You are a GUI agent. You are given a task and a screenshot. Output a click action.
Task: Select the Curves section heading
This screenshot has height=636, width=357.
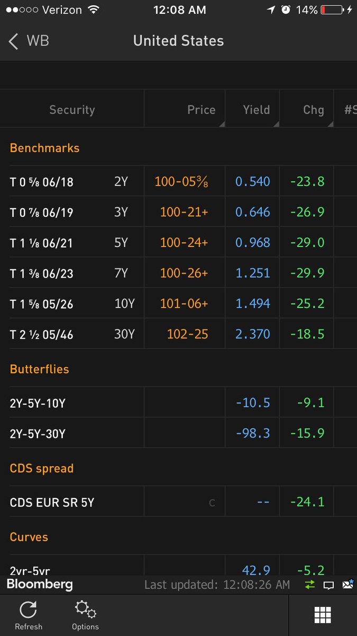(x=29, y=537)
